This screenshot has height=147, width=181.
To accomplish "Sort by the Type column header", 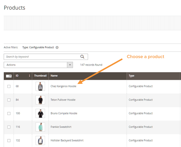I will pyautogui.click(x=131, y=76).
